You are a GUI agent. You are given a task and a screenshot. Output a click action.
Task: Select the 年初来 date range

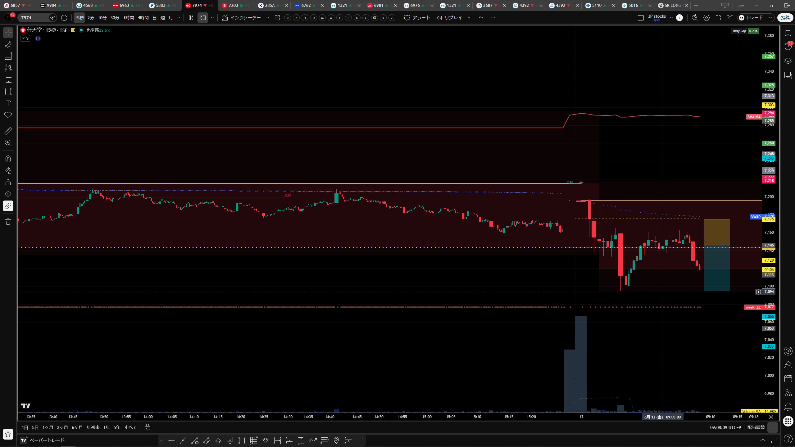(x=93, y=427)
